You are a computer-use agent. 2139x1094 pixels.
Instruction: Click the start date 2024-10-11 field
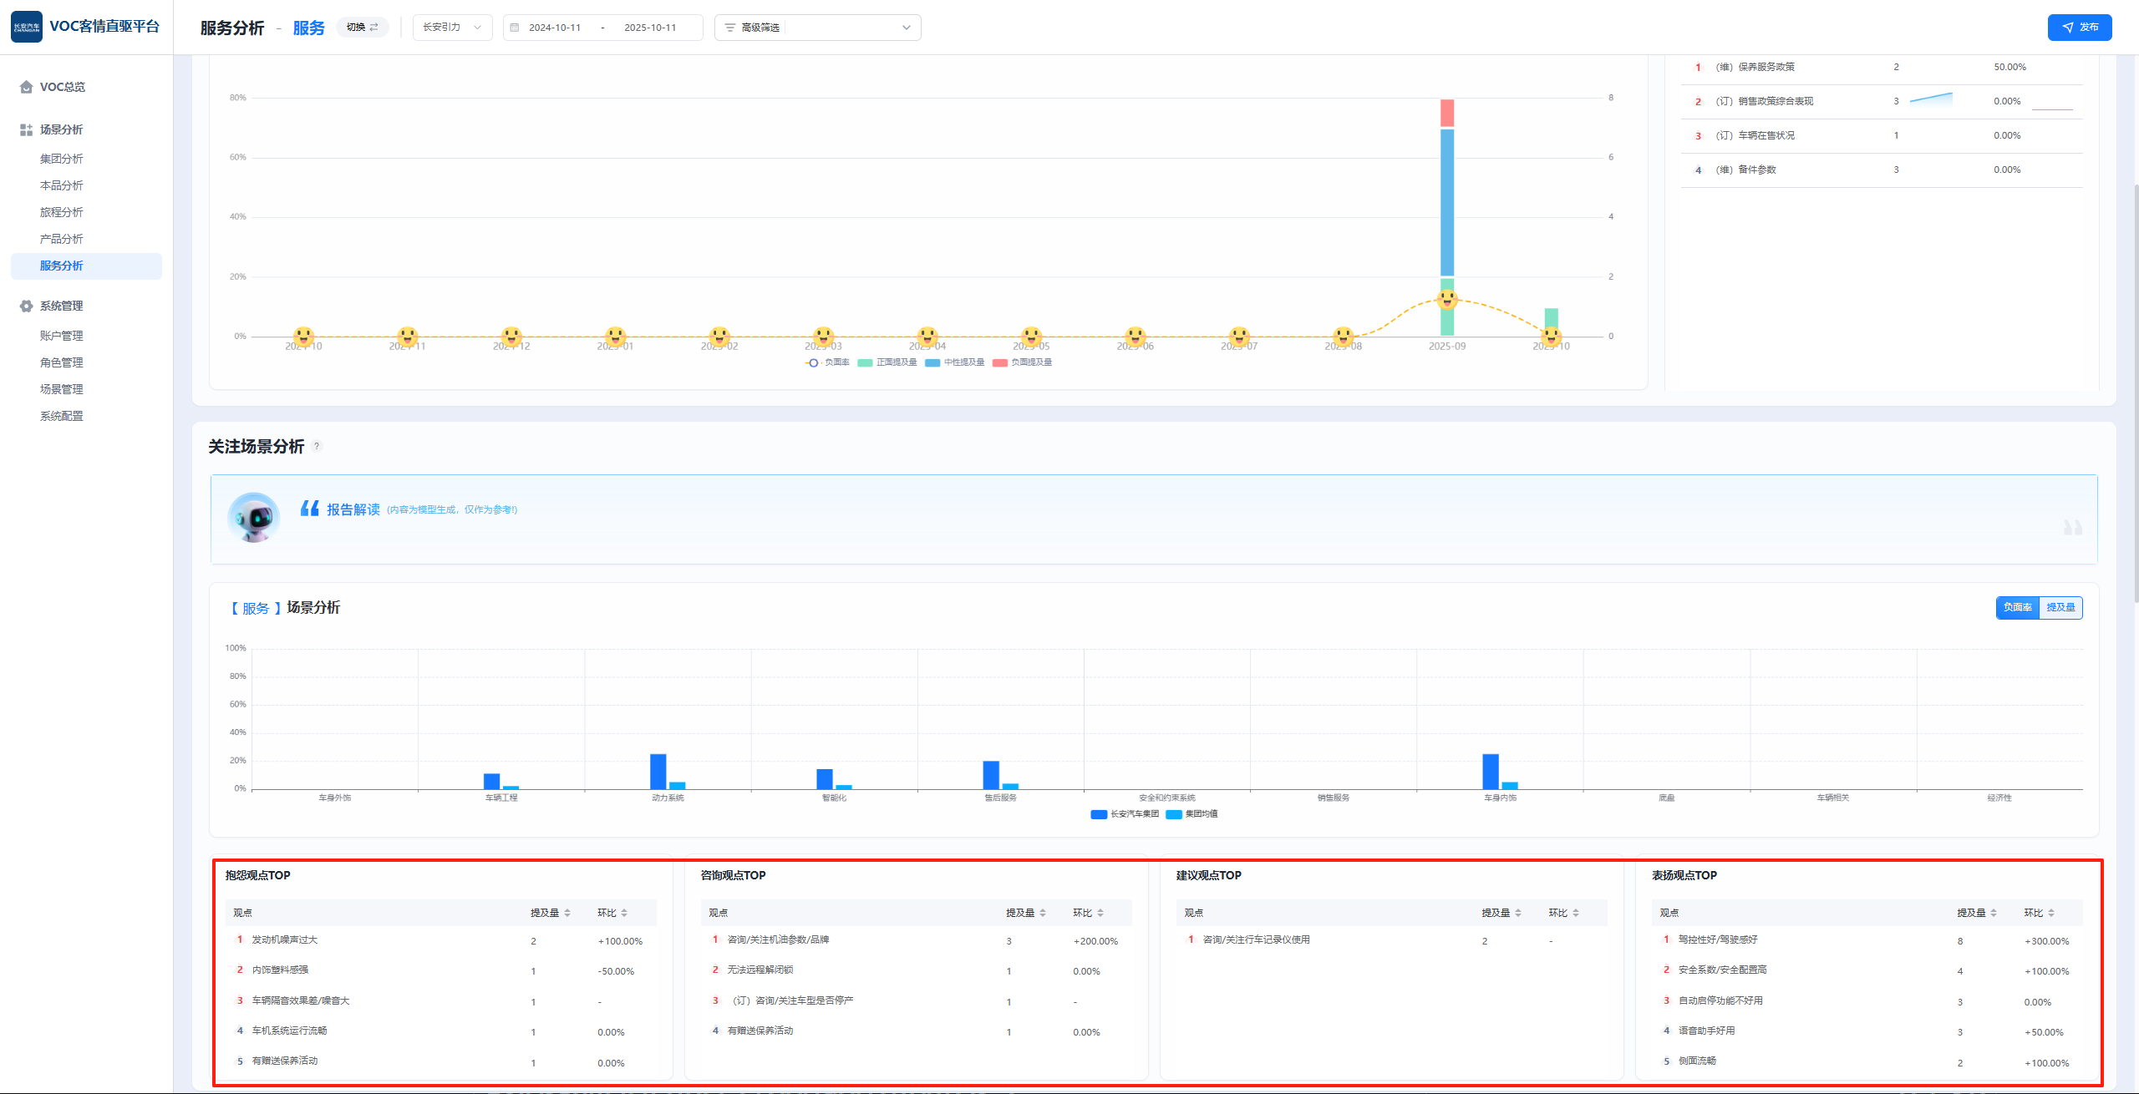555,28
